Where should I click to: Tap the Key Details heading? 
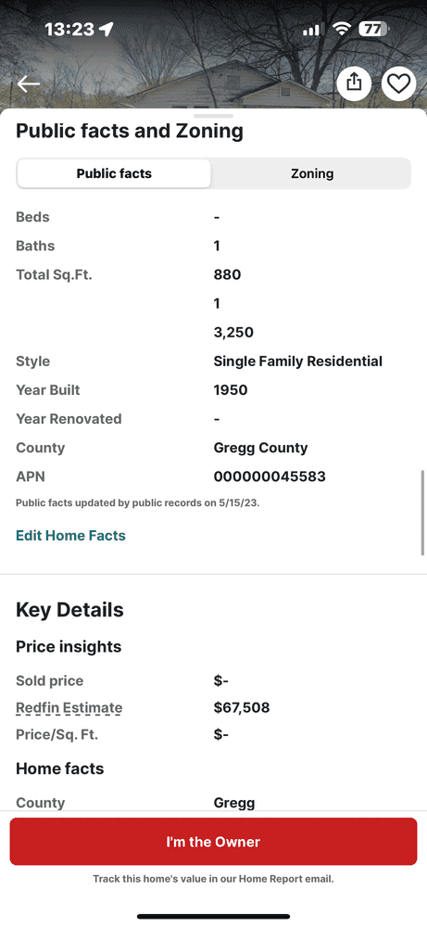69,610
